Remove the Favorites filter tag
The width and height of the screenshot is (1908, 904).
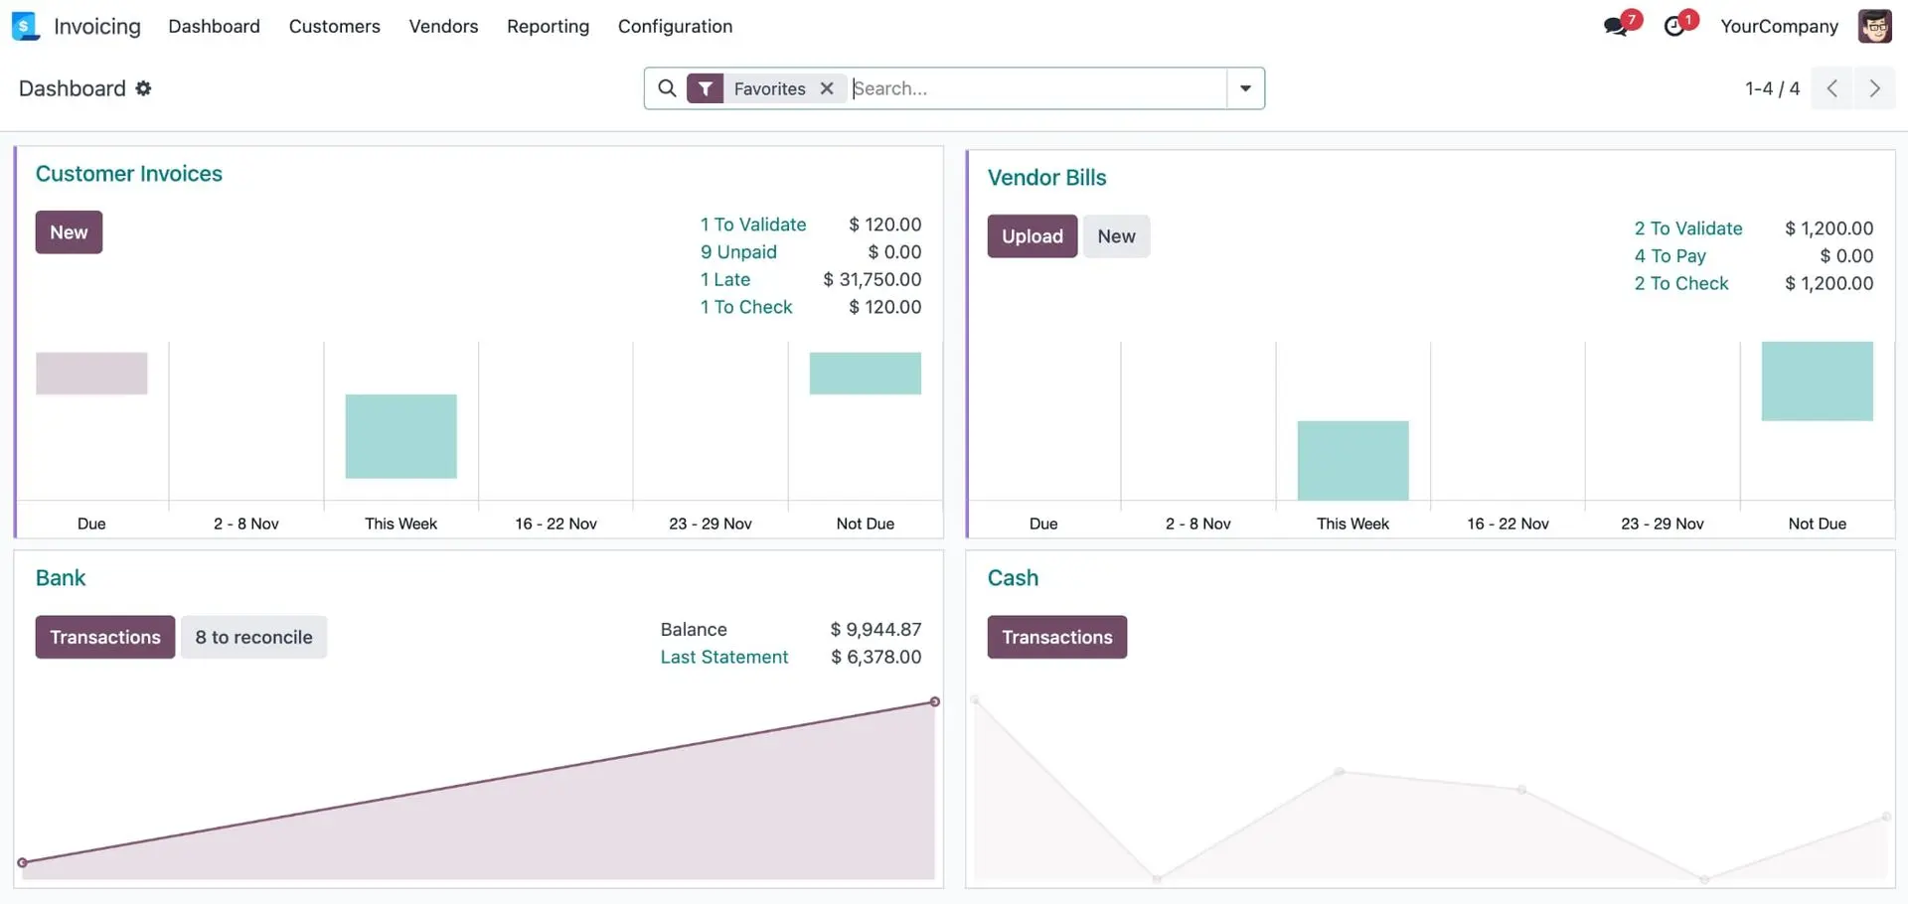[x=827, y=88]
